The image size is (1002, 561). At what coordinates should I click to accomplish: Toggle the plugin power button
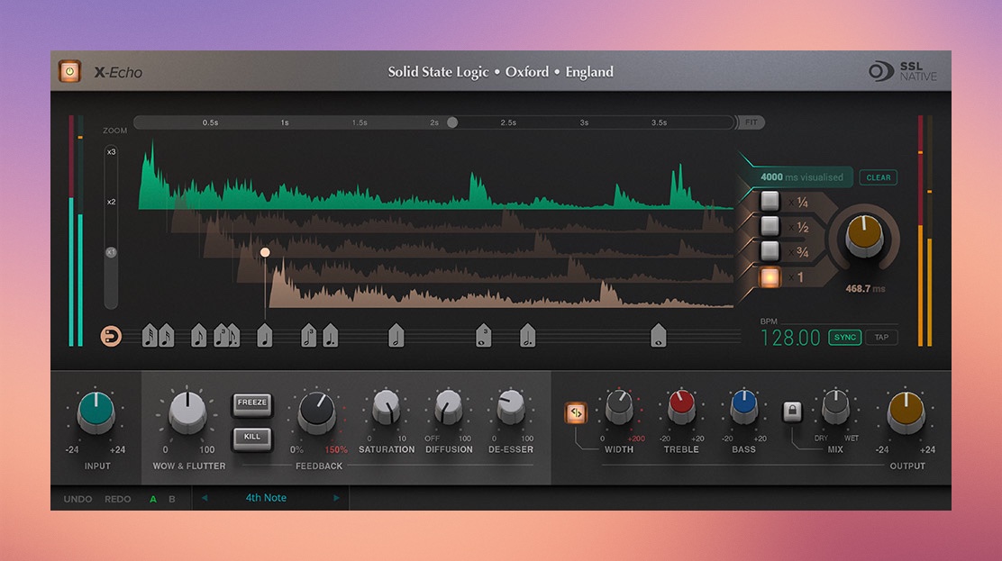click(69, 71)
